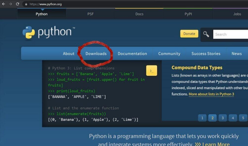Switch to code slide 1
248x146 pixels.
(202, 118)
